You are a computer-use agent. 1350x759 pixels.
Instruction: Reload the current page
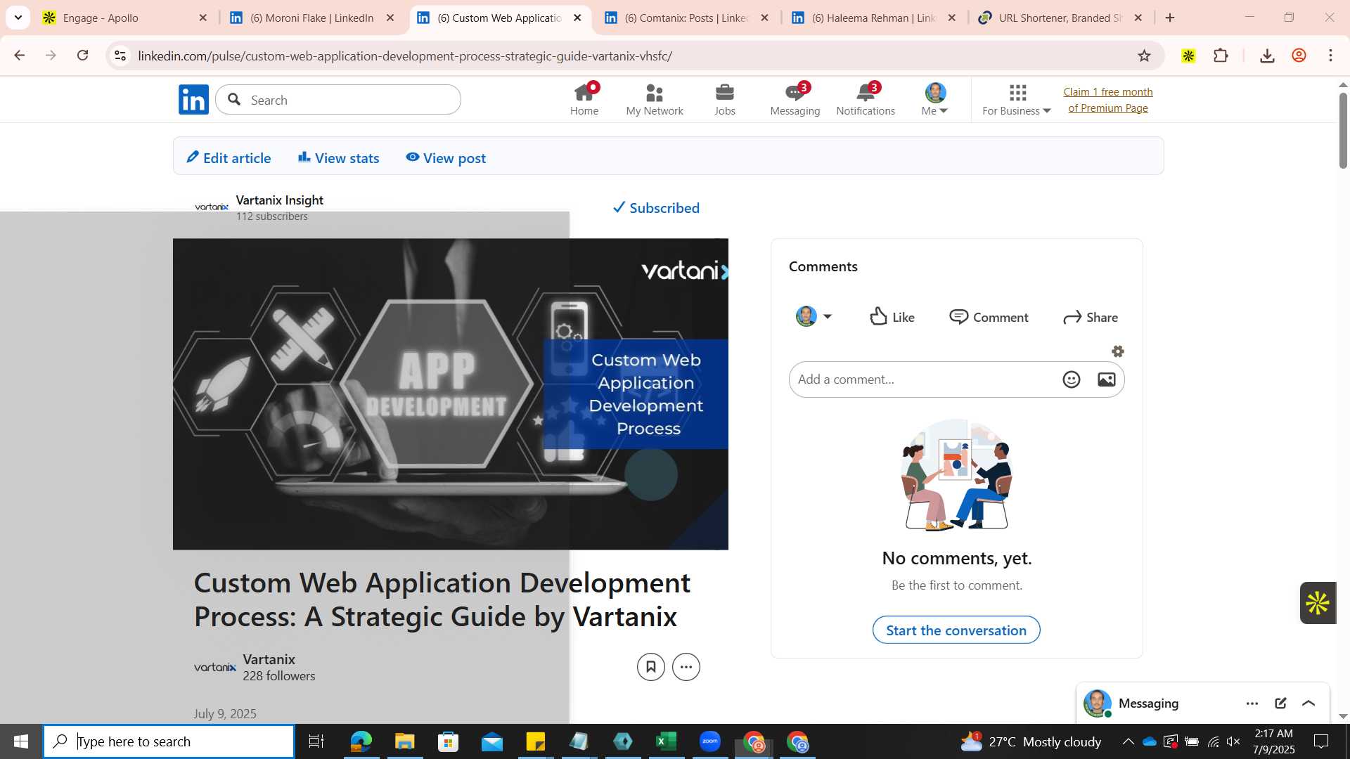[x=83, y=56]
